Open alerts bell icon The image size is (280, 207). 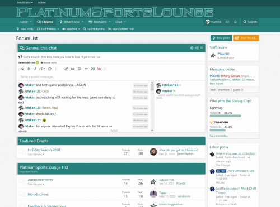[235, 22]
